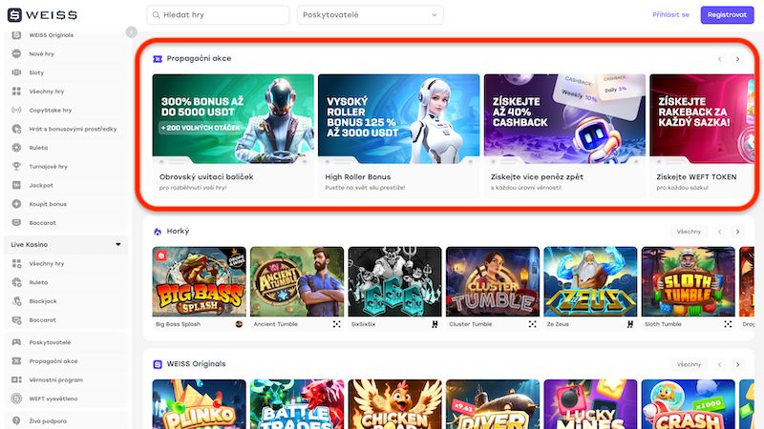This screenshot has height=429, width=764.
Task: Next arrow in Horký games row
Action: [x=737, y=232]
